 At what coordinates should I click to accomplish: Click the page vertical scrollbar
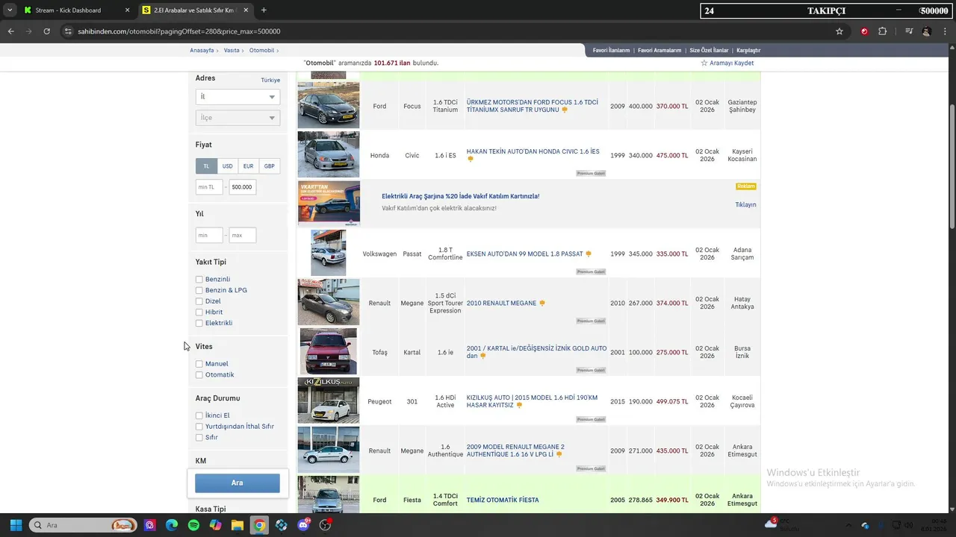click(x=952, y=168)
